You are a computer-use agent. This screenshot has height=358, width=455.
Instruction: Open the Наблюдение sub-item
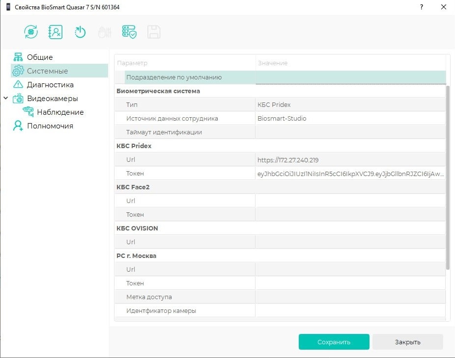[60, 112]
